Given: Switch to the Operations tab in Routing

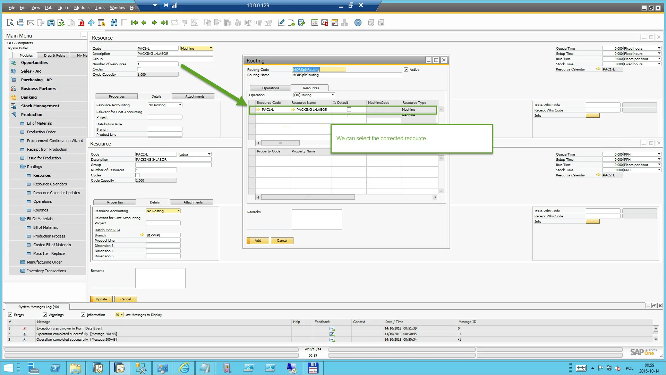Looking at the screenshot, I should 270,88.
